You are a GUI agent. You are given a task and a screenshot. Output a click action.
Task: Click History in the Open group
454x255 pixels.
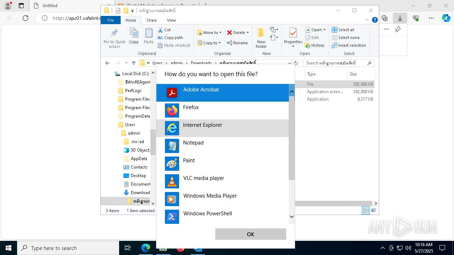click(x=315, y=45)
